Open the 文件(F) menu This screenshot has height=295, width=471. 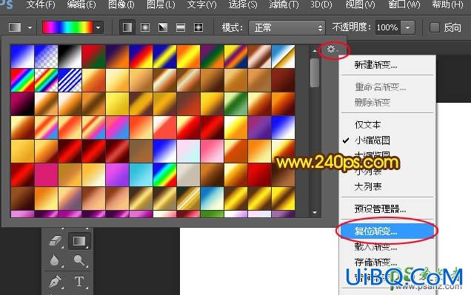click(x=41, y=4)
